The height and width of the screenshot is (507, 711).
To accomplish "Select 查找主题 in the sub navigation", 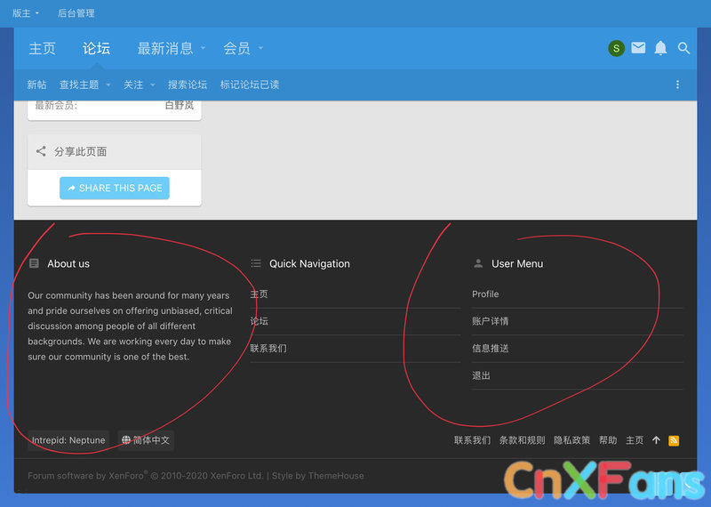I will 79,84.
